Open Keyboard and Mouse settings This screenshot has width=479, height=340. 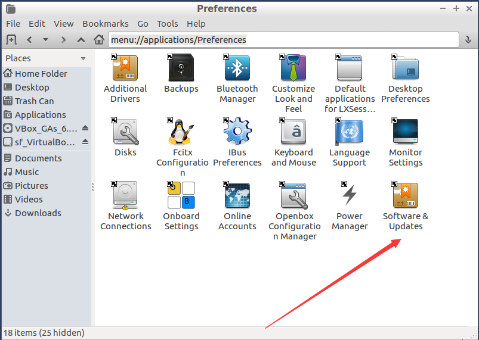(x=293, y=132)
